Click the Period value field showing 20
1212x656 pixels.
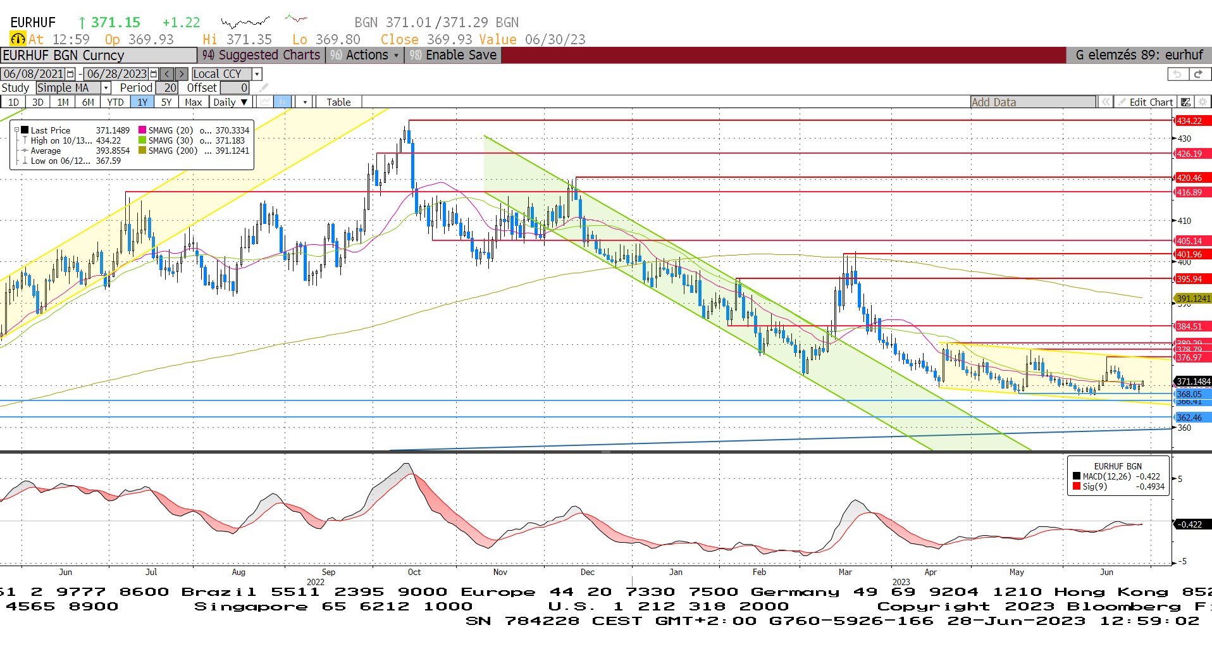pyautogui.click(x=166, y=88)
